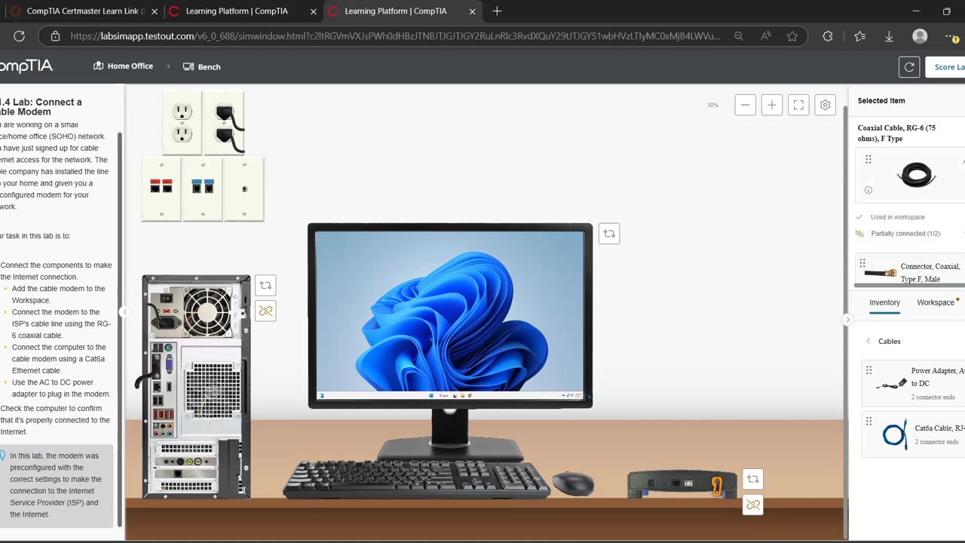Select the Power Adapter, AC to DC item
965x543 pixels.
point(914,383)
